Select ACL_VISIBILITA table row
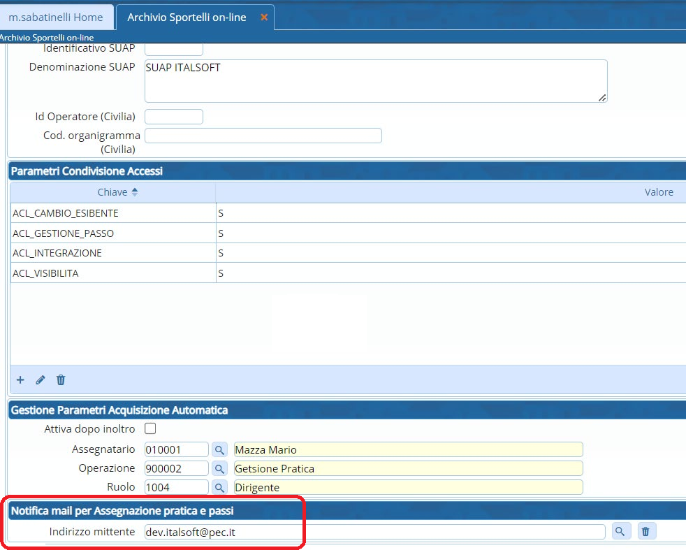Screen dimensions: 686x550 pos(45,273)
